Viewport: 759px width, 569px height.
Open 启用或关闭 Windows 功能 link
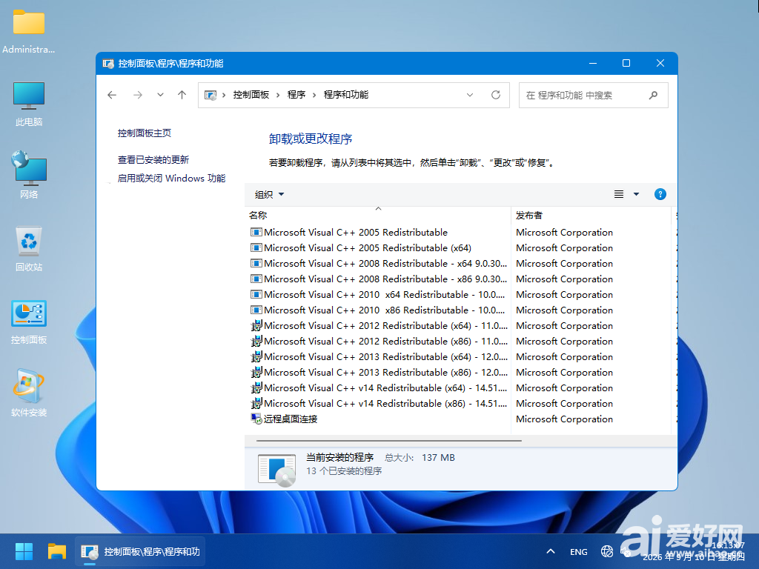pos(171,178)
